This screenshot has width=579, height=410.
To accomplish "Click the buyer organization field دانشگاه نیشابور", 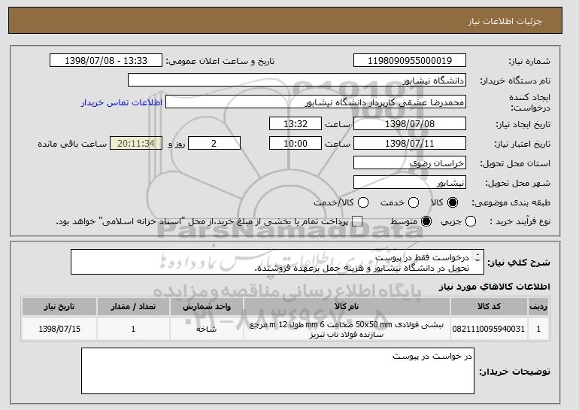I will click(x=297, y=80).
